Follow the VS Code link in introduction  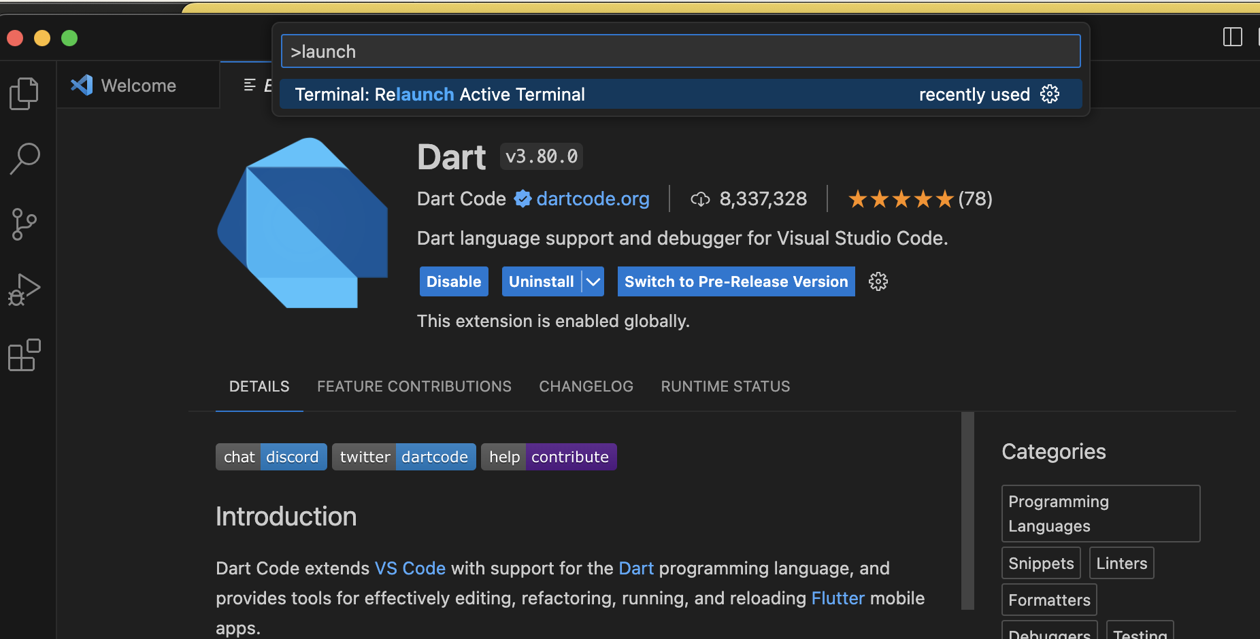410,568
